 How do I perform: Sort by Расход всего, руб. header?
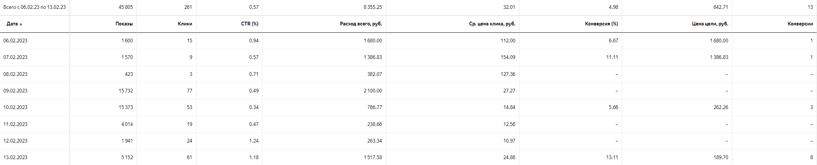tap(361, 24)
